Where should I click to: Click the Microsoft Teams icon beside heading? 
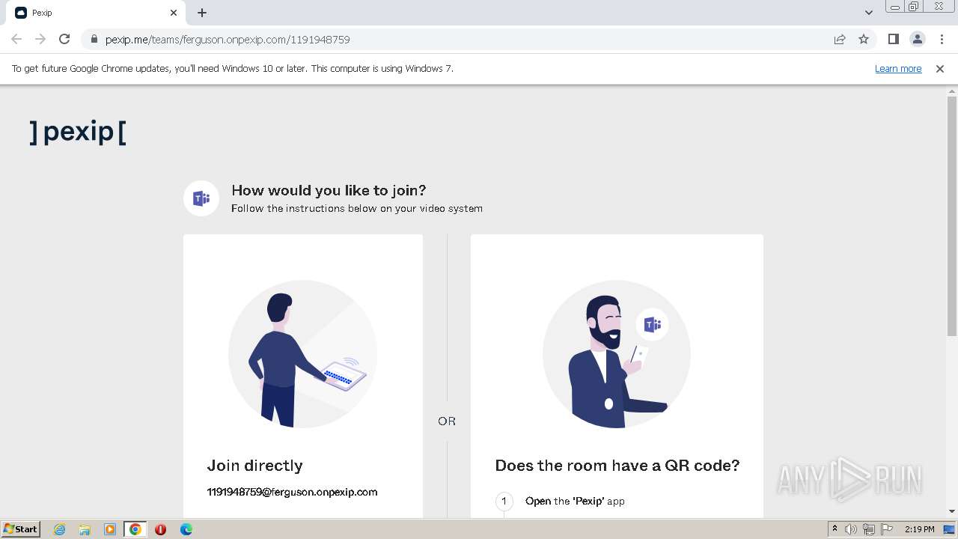[201, 198]
